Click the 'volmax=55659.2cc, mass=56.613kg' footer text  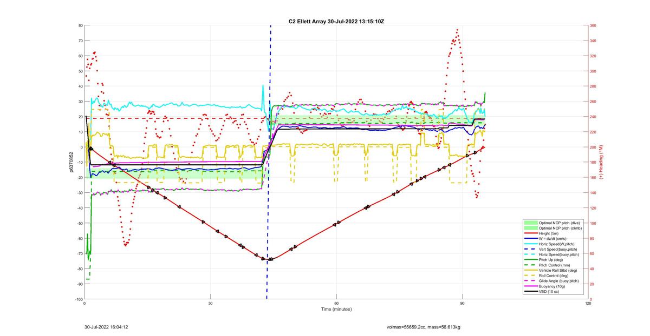pos(422,327)
